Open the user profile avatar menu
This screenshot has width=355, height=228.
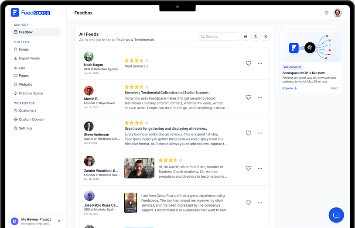click(x=338, y=13)
